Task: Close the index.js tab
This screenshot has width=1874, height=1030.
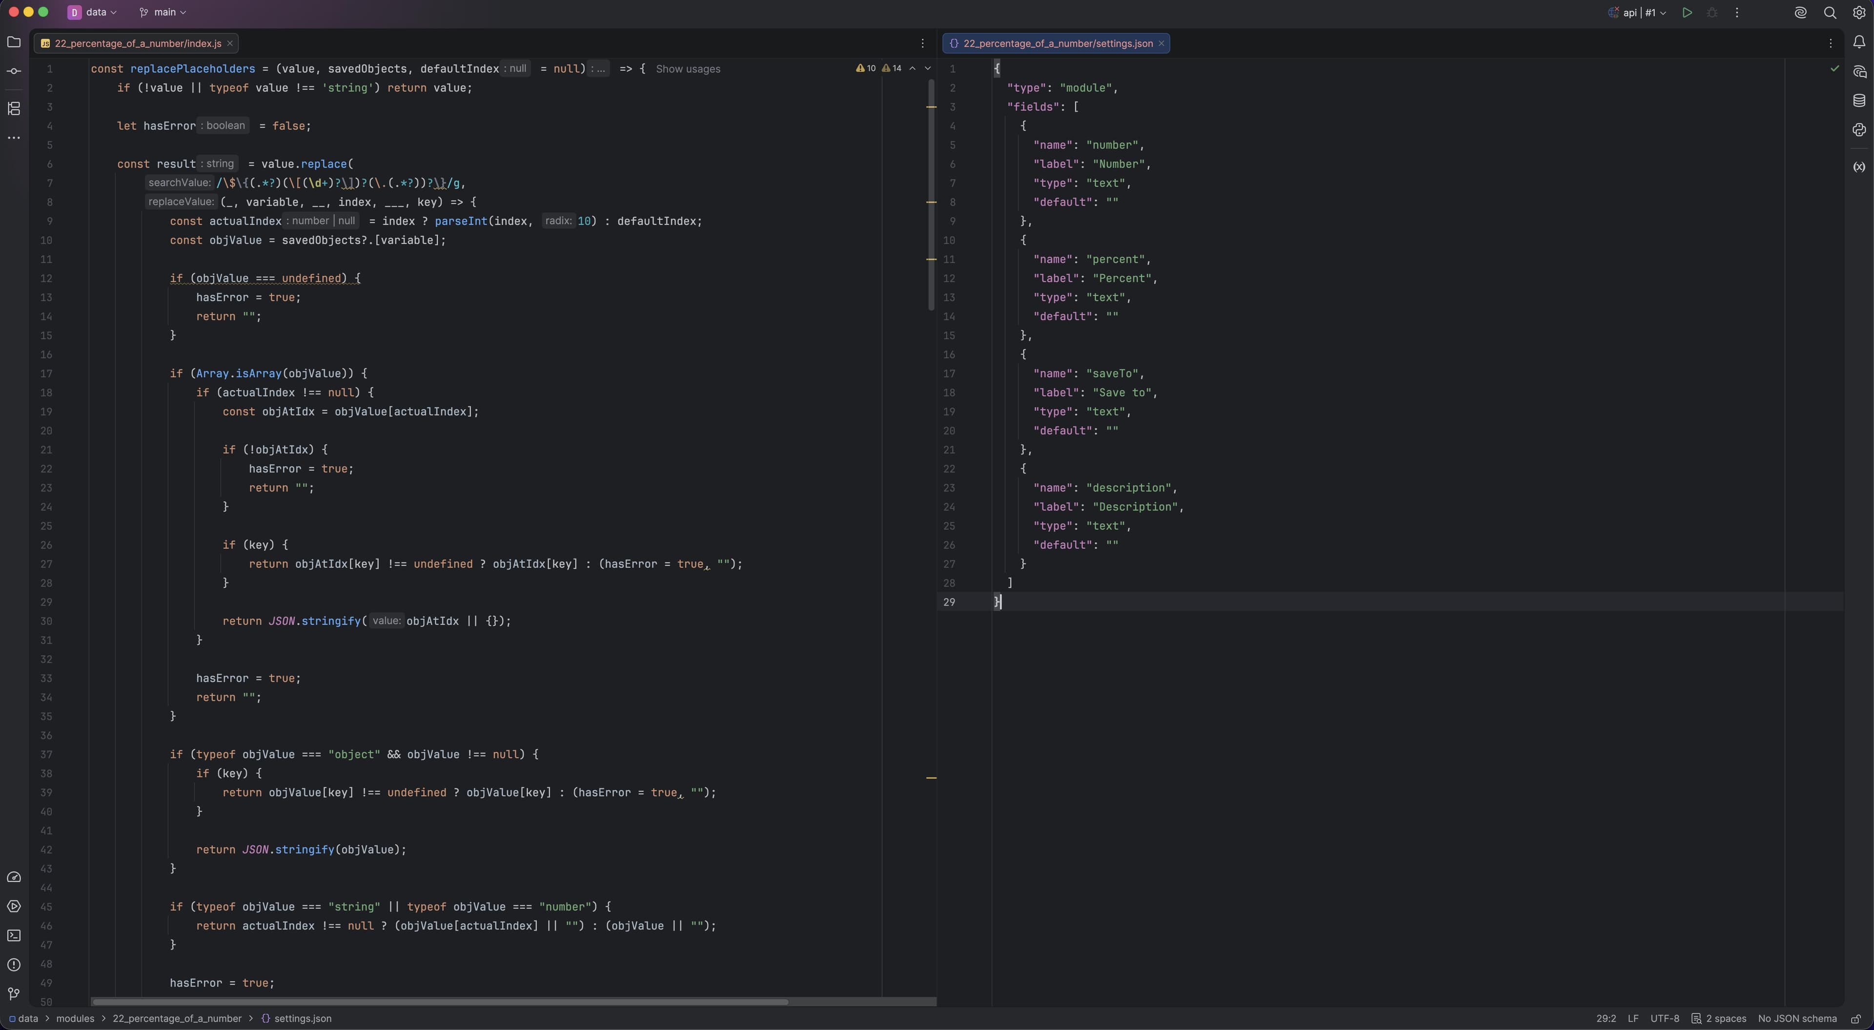Action: (x=230, y=43)
